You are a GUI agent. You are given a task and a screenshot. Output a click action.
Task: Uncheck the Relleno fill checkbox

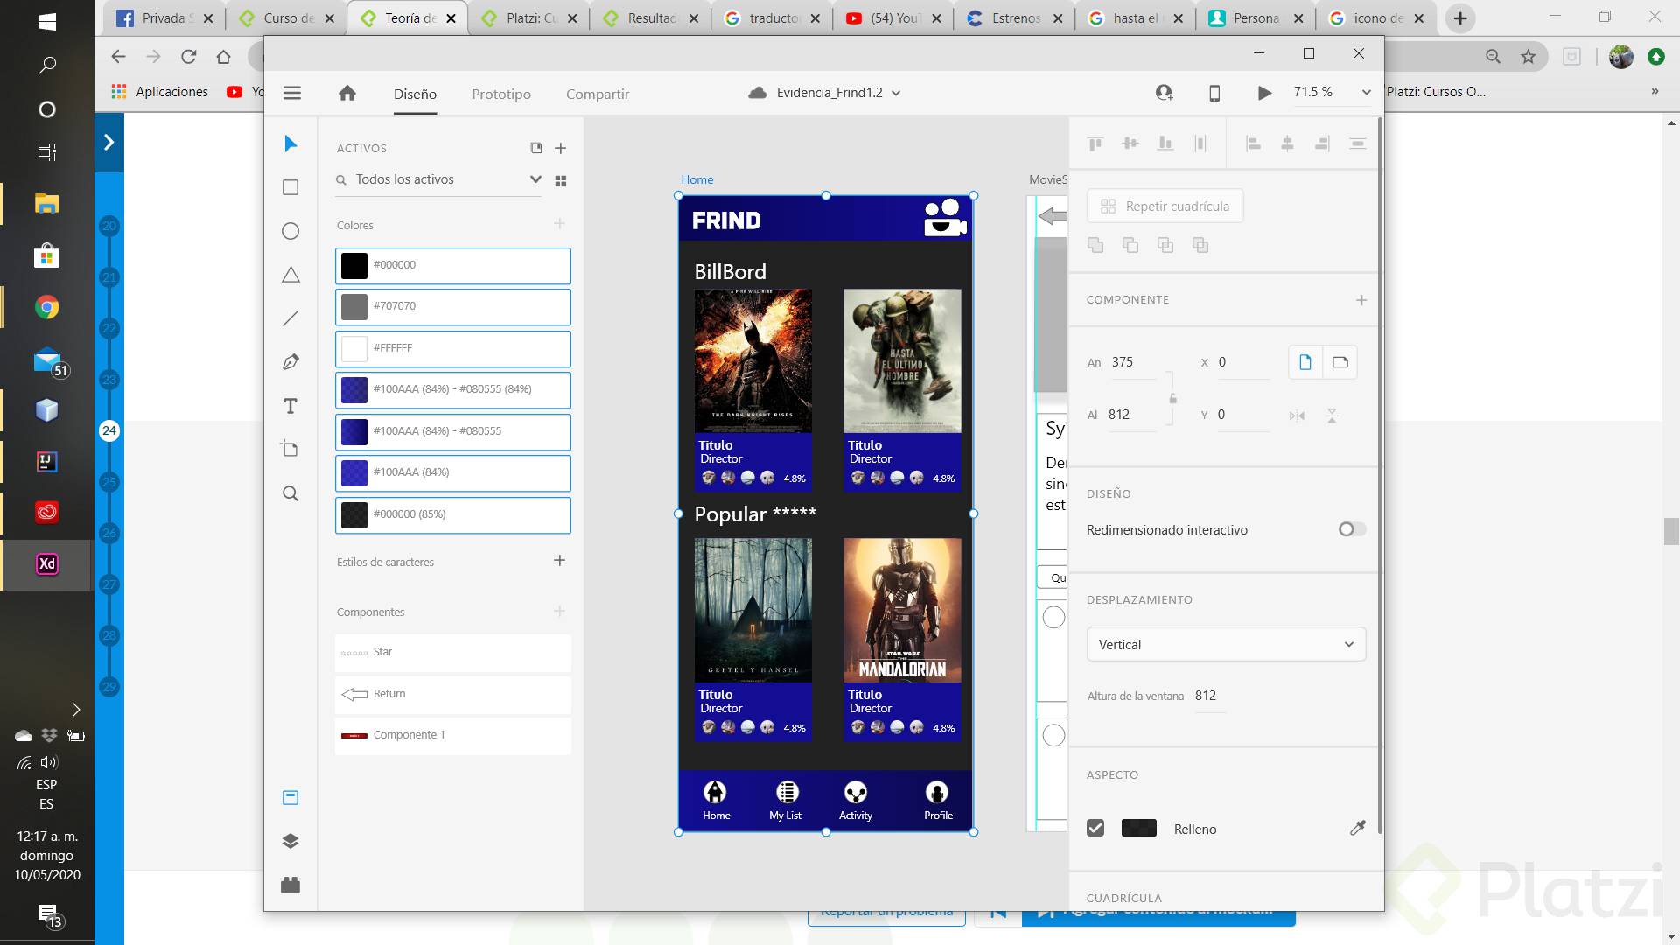pyautogui.click(x=1095, y=828)
